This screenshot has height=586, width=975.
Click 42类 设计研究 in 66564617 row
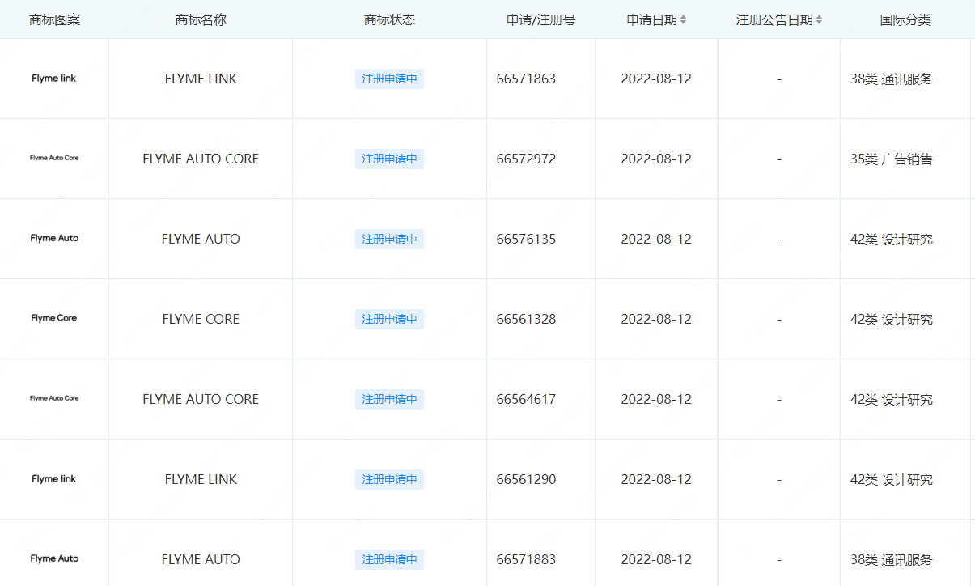892,400
